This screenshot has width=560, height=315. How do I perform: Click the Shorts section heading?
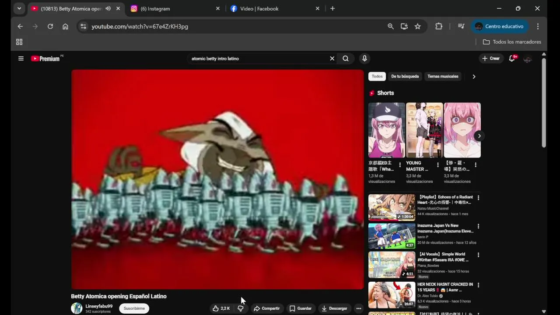click(385, 93)
